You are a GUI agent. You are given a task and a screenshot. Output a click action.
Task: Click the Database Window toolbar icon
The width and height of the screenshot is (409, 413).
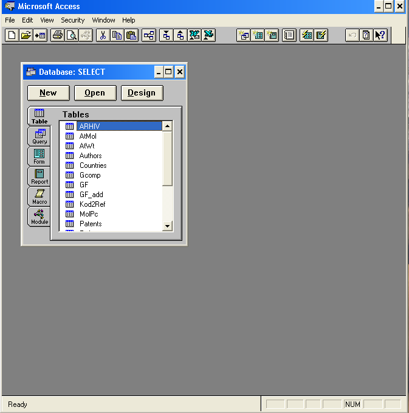click(289, 35)
